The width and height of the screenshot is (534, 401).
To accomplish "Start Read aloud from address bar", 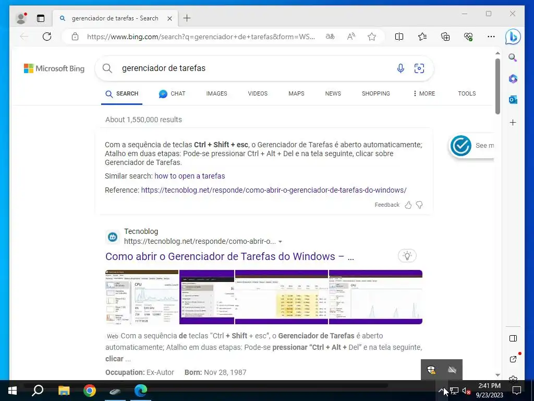I will coord(351,37).
